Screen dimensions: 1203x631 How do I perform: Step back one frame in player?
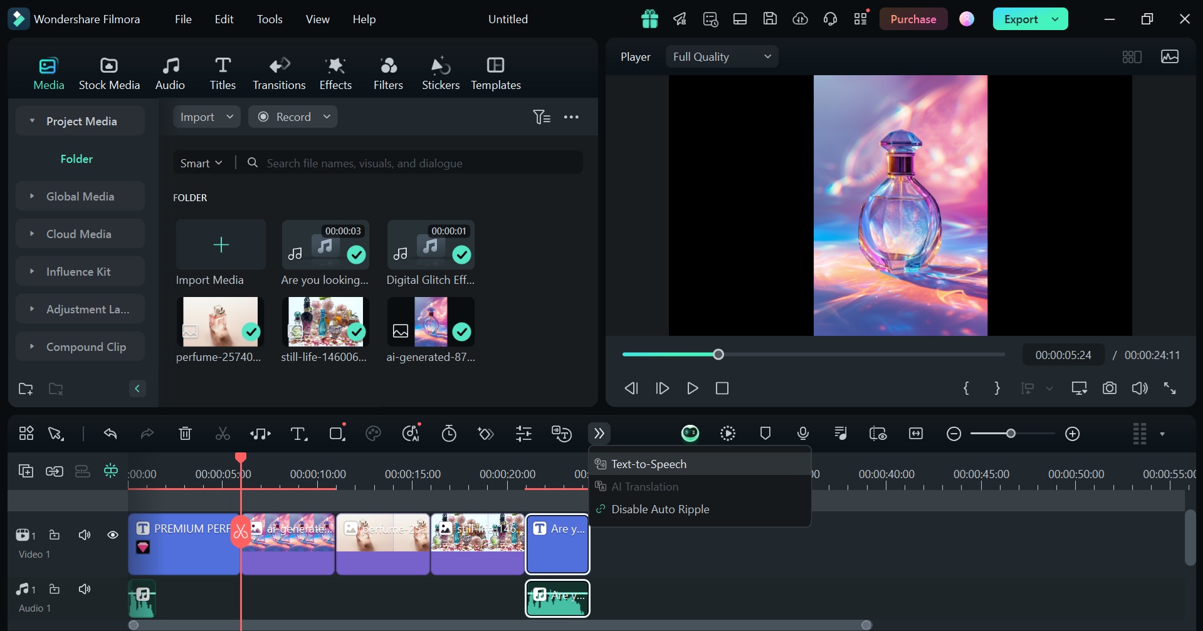coord(631,389)
